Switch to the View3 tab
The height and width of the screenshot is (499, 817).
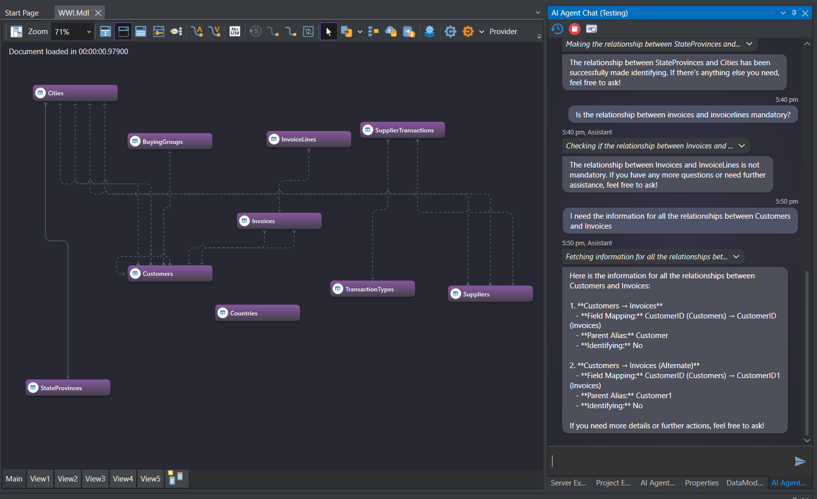pyautogui.click(x=95, y=479)
